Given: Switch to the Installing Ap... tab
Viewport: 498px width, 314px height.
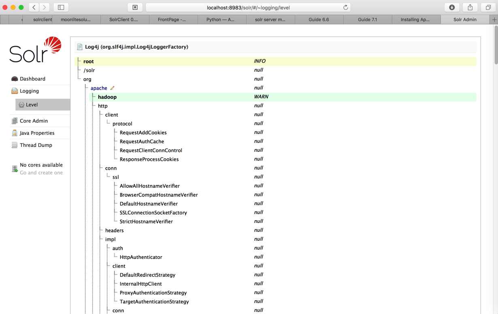Looking at the screenshot, I should pyautogui.click(x=415, y=19).
